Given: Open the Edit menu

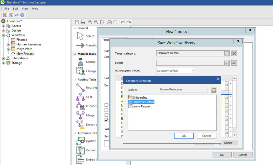Looking at the screenshot, I should pos(15,9).
